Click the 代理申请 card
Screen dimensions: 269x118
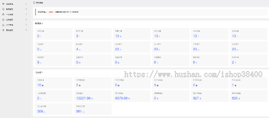(249, 60)
